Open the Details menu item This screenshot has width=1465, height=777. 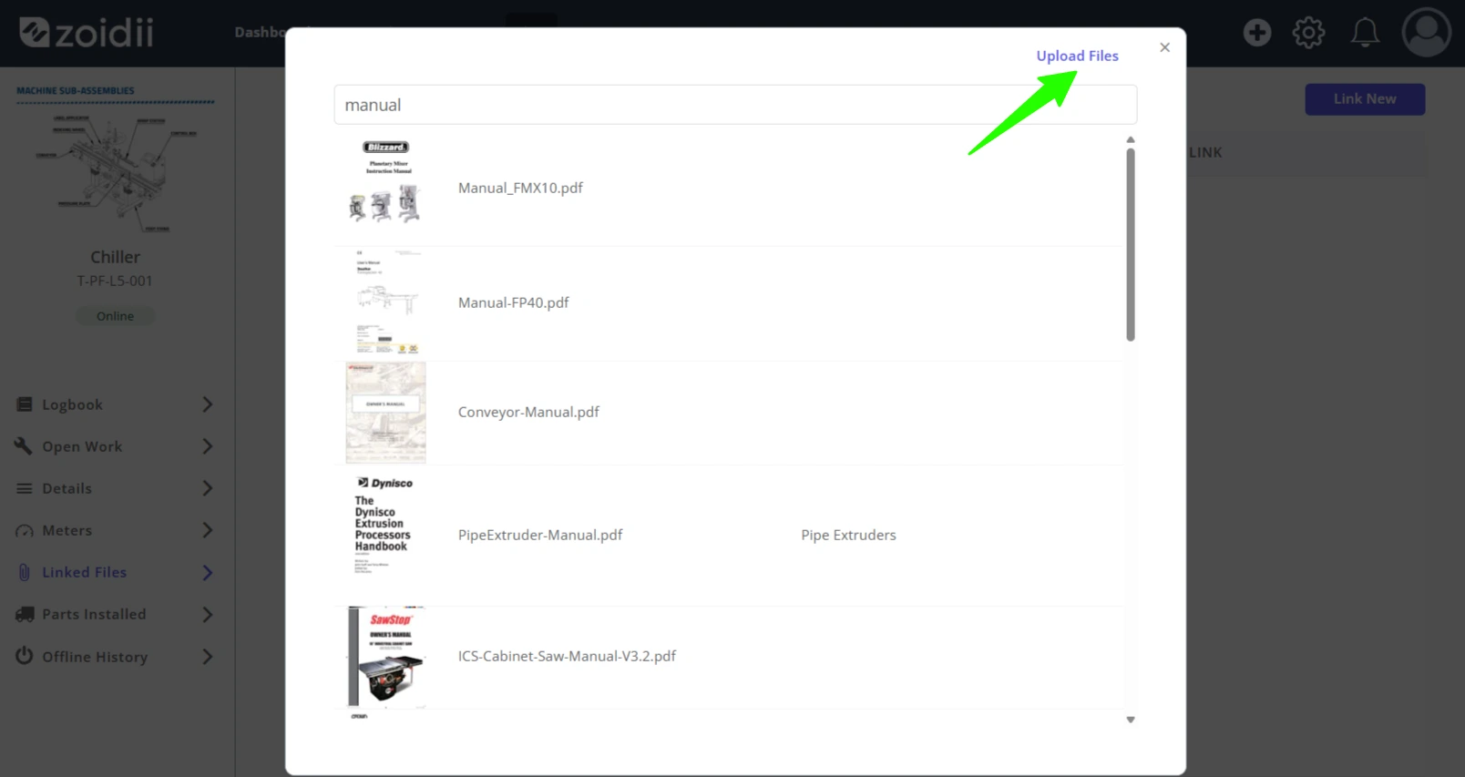click(115, 488)
